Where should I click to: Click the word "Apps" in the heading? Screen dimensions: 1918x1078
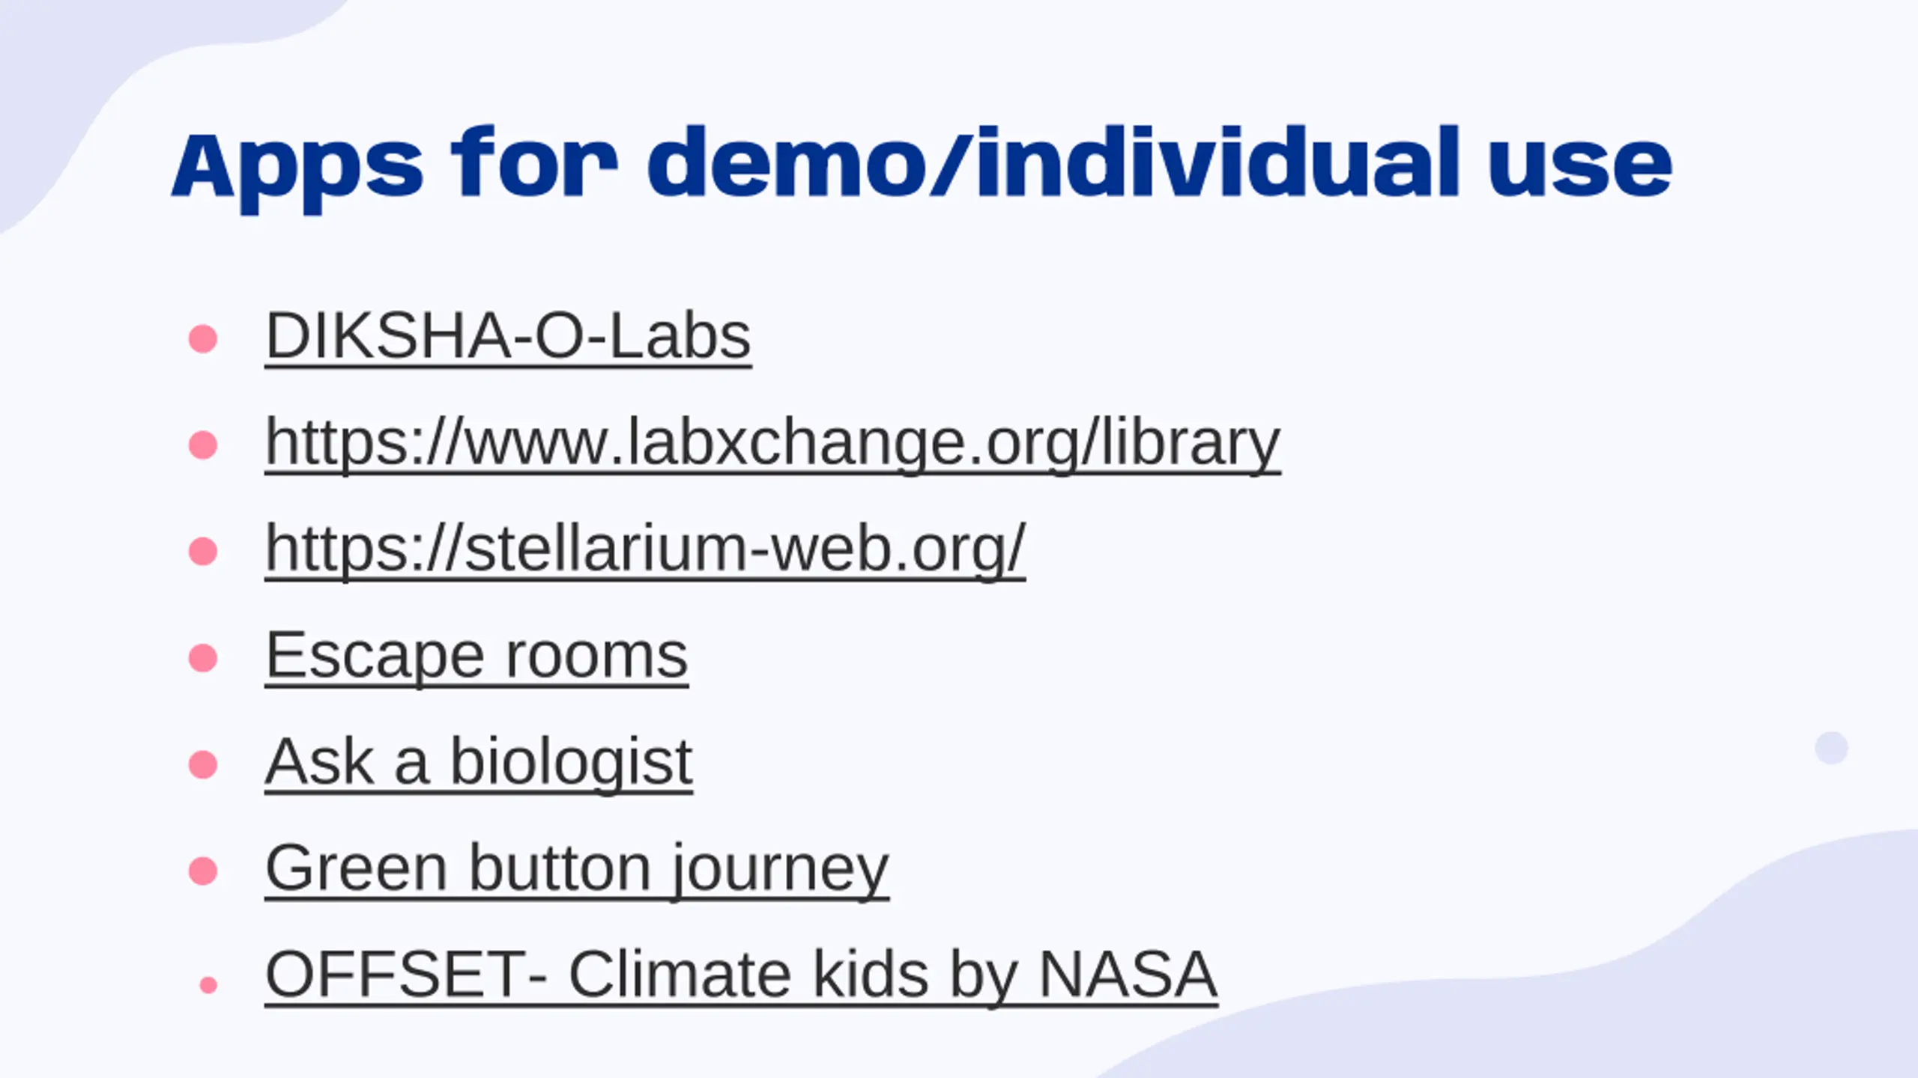(297, 169)
